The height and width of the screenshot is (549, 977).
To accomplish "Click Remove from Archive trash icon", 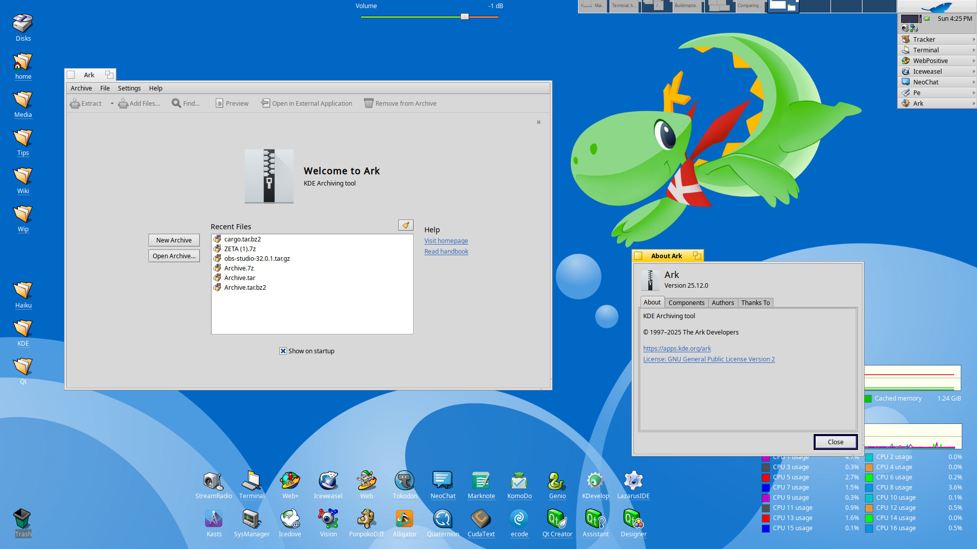I will tap(368, 103).
